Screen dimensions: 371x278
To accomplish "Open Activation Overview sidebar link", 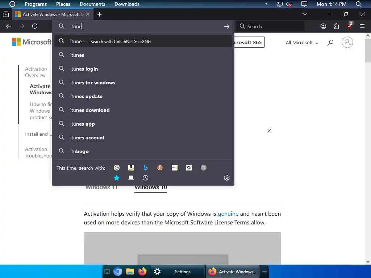I will 36,72.
